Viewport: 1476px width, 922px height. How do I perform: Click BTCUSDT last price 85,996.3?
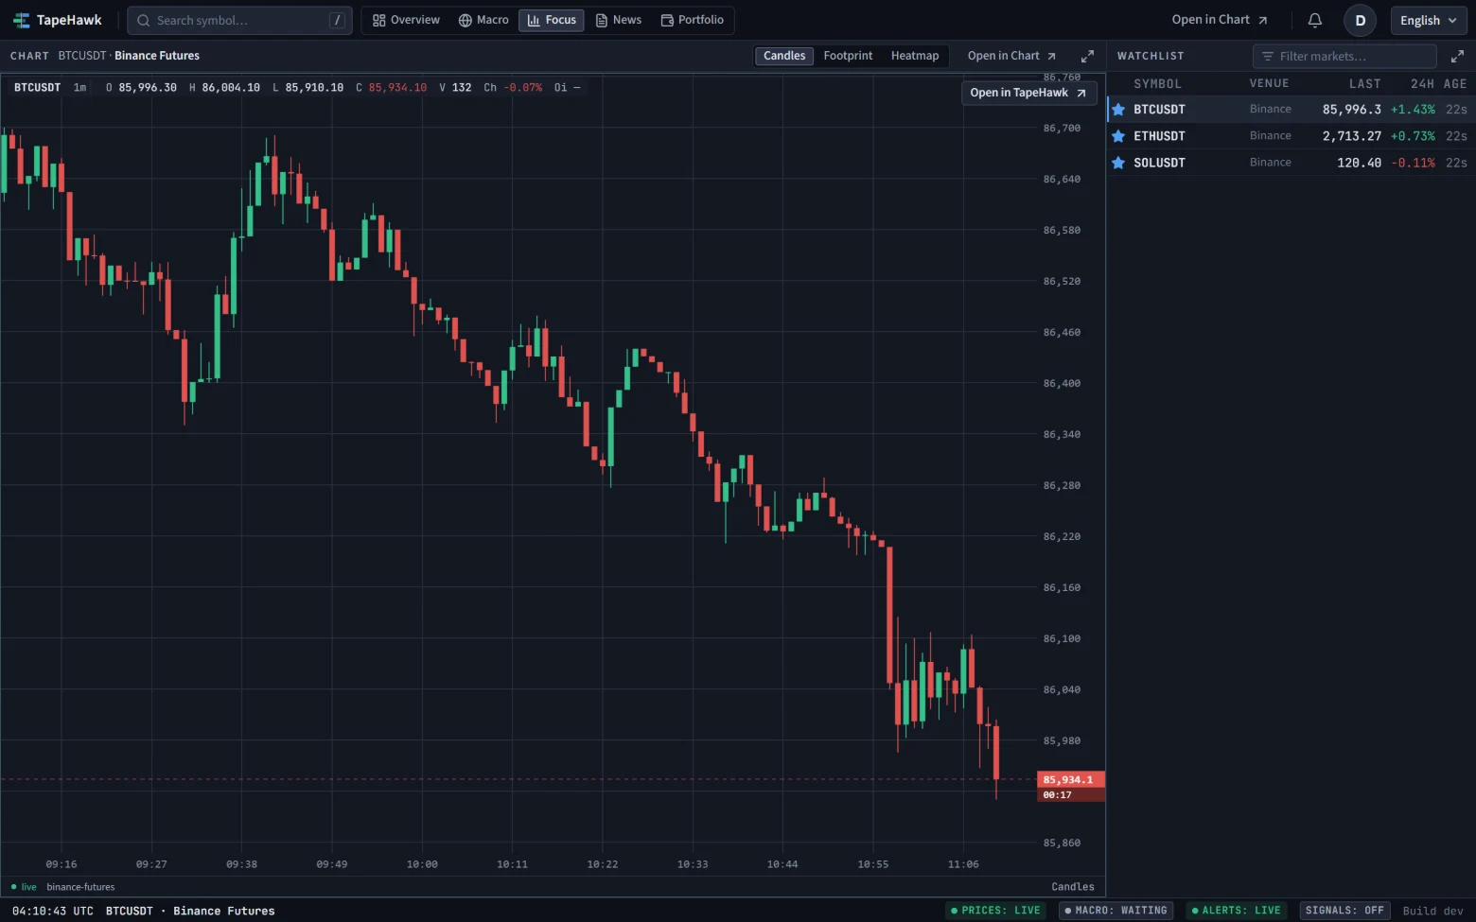point(1351,110)
